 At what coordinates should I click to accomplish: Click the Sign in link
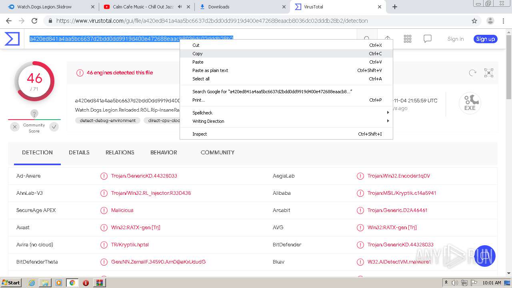point(456,39)
